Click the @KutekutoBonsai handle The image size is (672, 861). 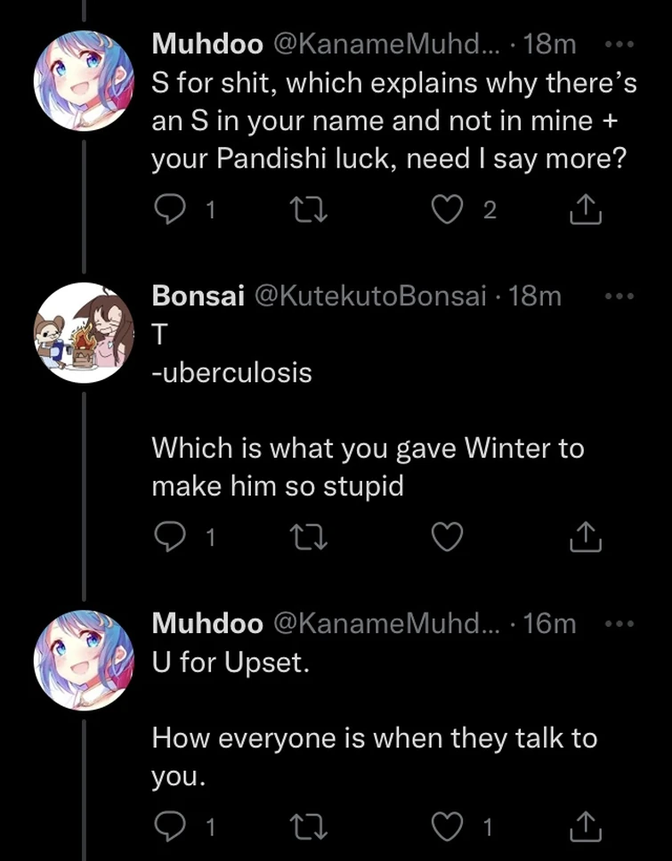click(x=370, y=296)
